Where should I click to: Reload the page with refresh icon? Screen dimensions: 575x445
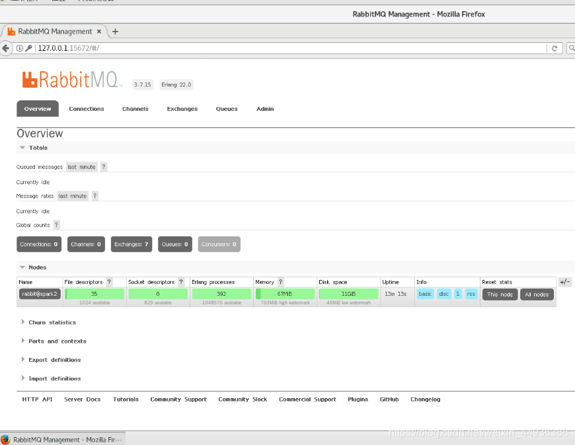click(555, 48)
